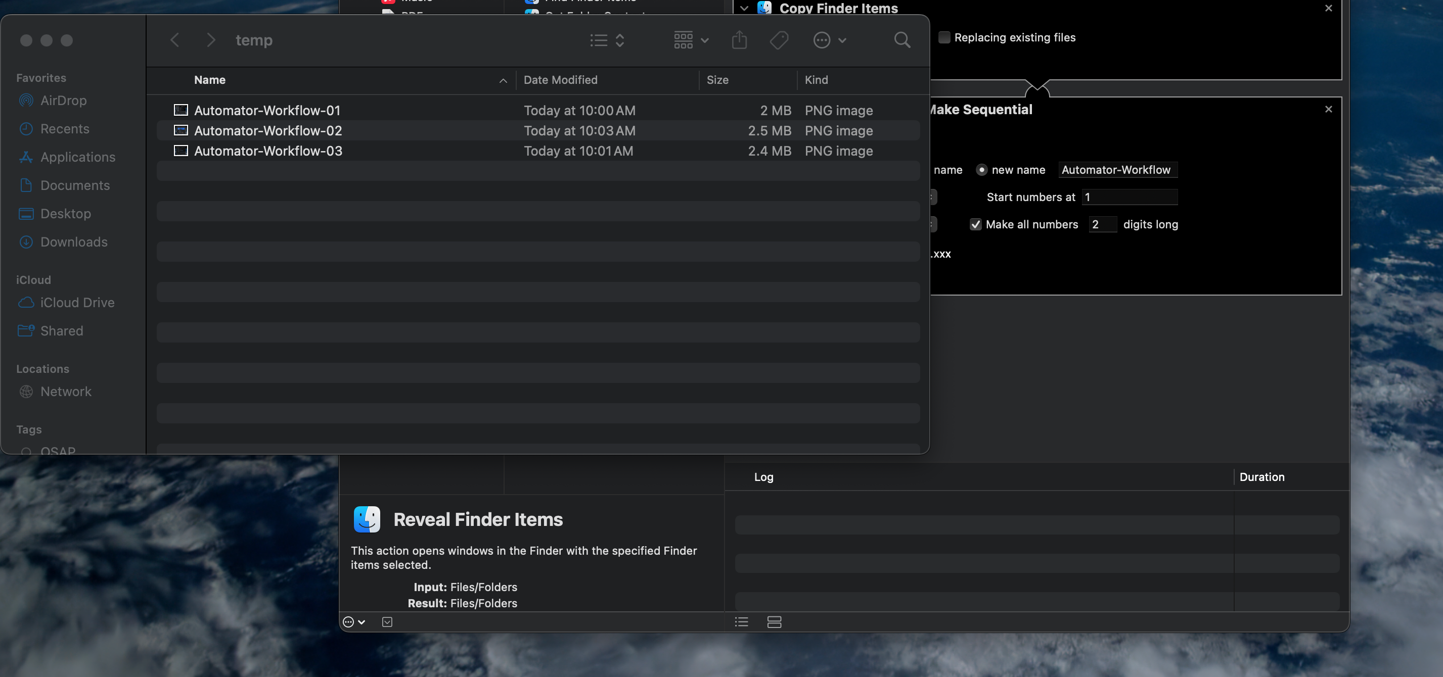Select file Automator-Workflow-02
The height and width of the screenshot is (677, 1443).
(x=538, y=130)
